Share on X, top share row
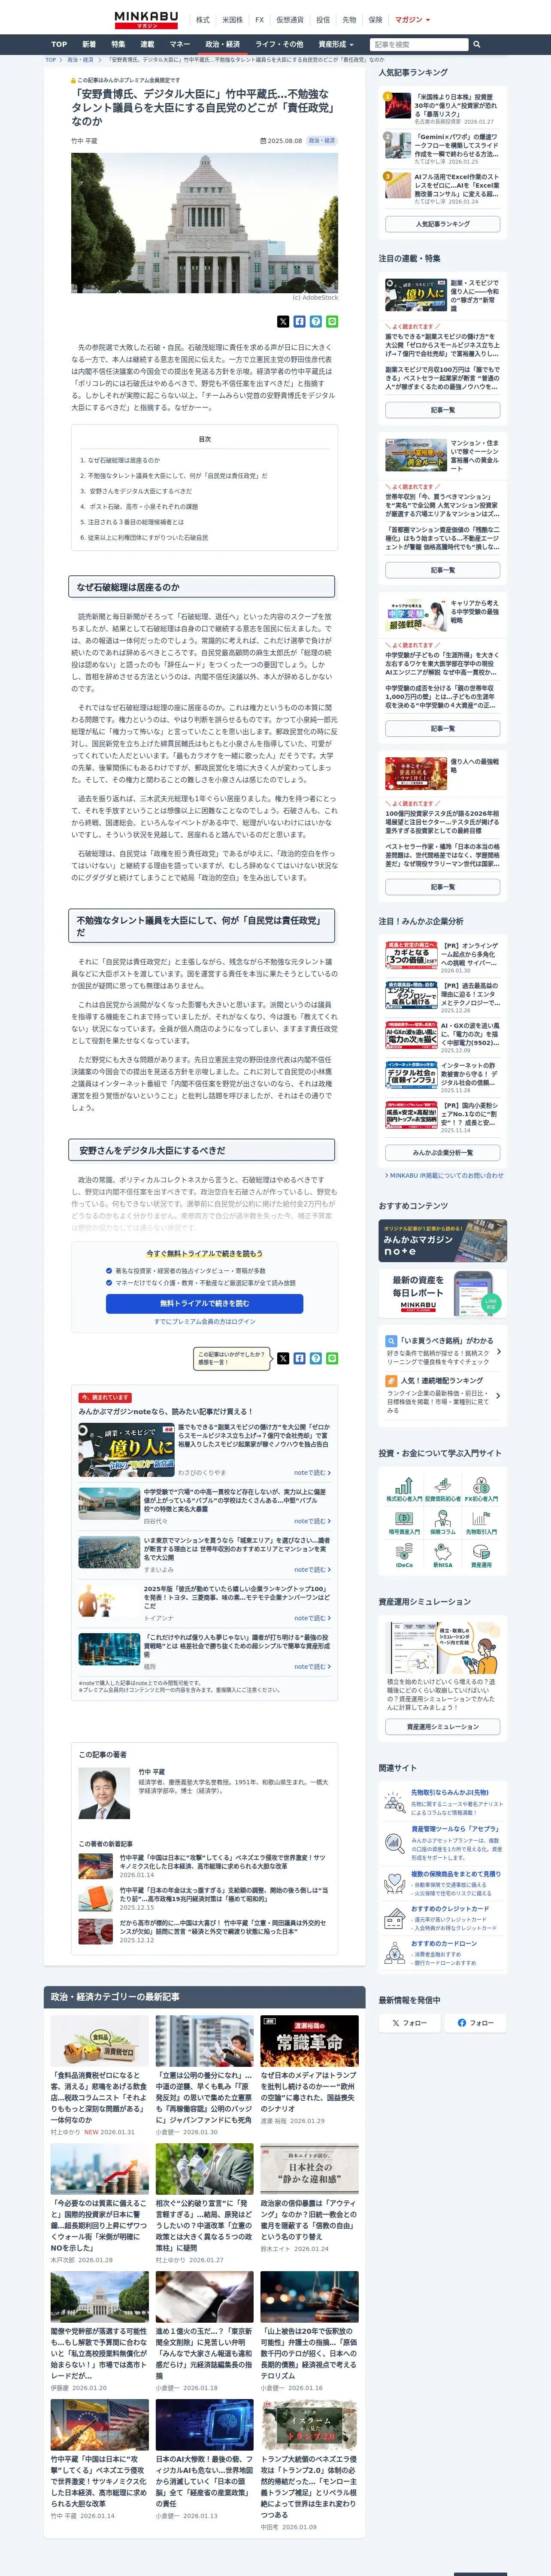Screen dimensions: 551x2576 click(283, 322)
